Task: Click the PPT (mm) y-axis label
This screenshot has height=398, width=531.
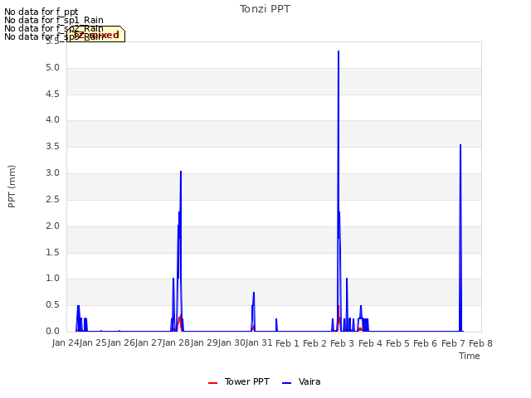Action: click(x=12, y=186)
